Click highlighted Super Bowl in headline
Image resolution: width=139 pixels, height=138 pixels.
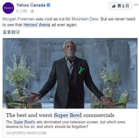pos(68,115)
